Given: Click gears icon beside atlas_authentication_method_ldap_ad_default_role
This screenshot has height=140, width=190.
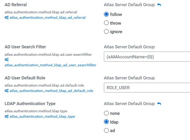Looking at the screenshot, I should (x=7, y=91).
